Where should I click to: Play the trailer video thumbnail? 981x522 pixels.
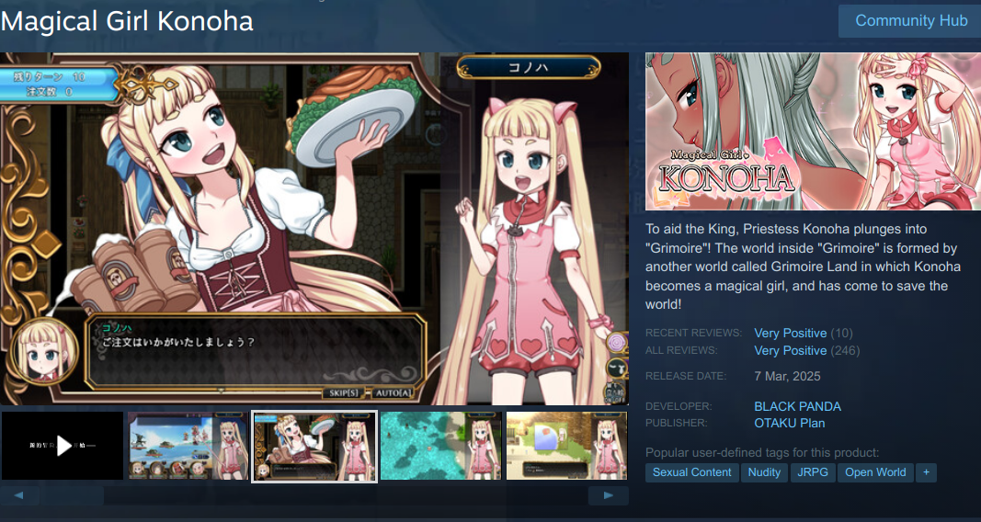[x=62, y=446]
